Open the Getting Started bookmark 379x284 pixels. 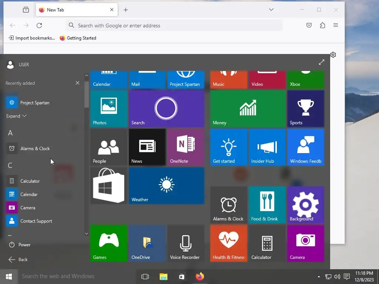tap(78, 38)
